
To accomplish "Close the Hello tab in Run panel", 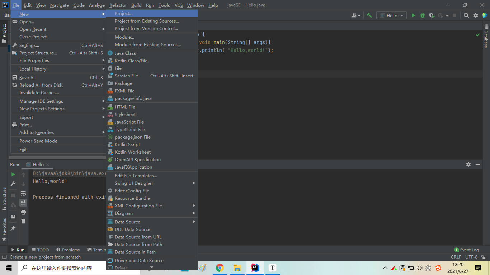I will pyautogui.click(x=48, y=165).
